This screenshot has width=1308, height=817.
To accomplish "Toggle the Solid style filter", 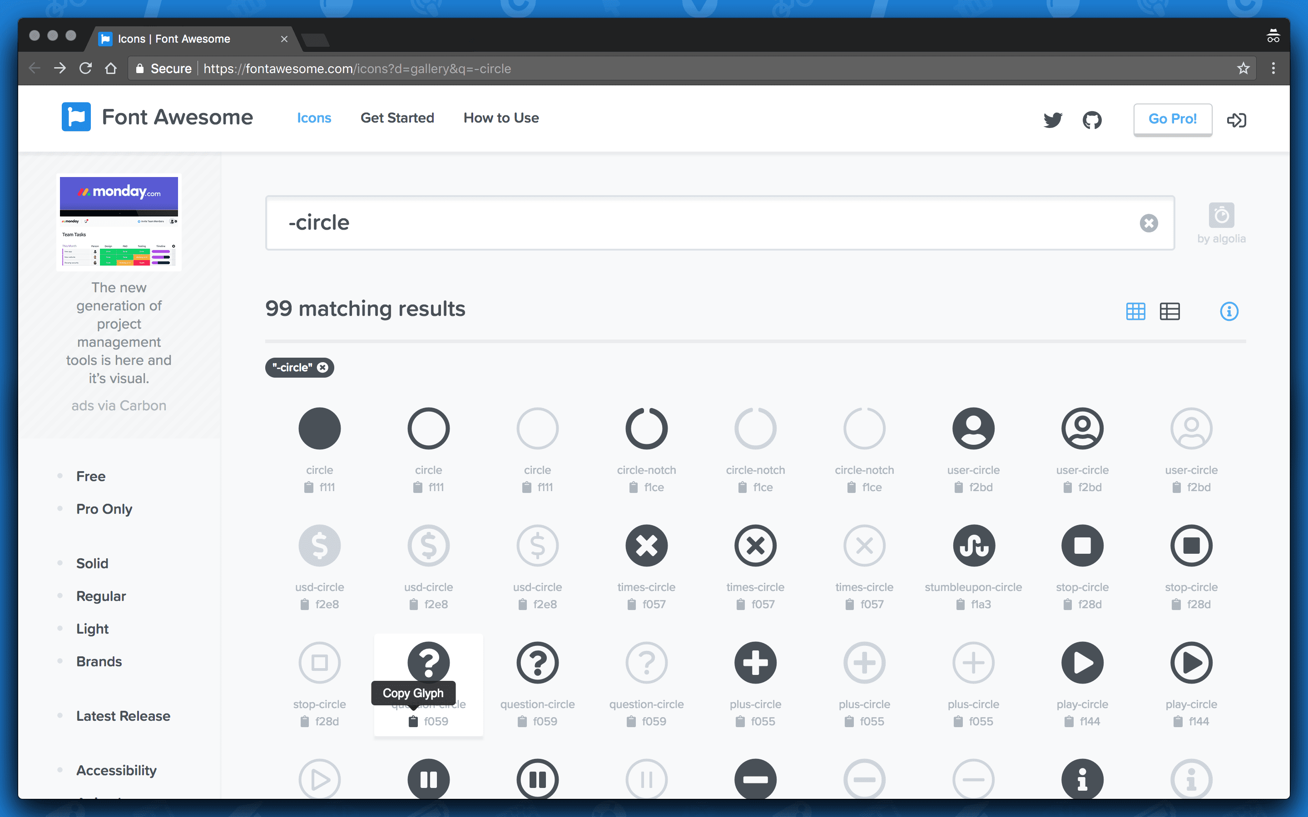I will 91,563.
